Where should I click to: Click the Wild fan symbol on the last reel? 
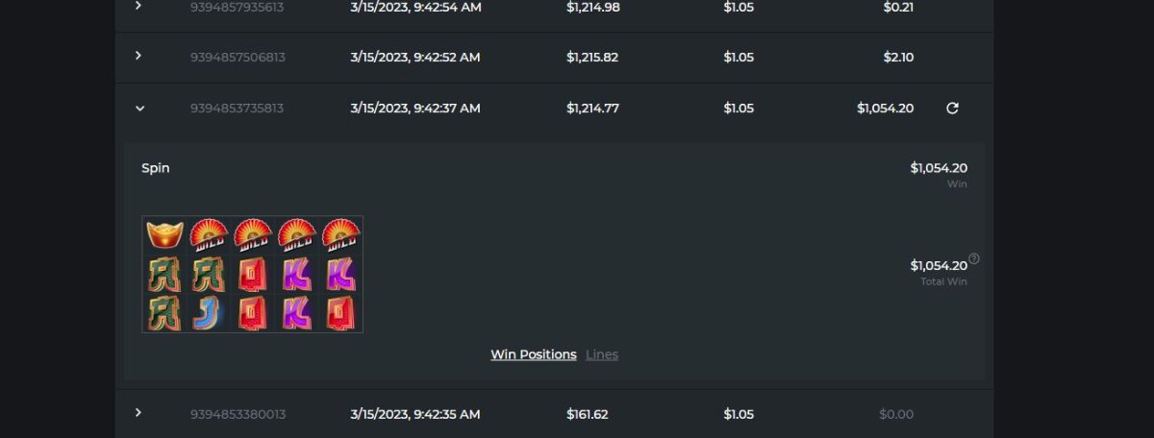tap(340, 234)
